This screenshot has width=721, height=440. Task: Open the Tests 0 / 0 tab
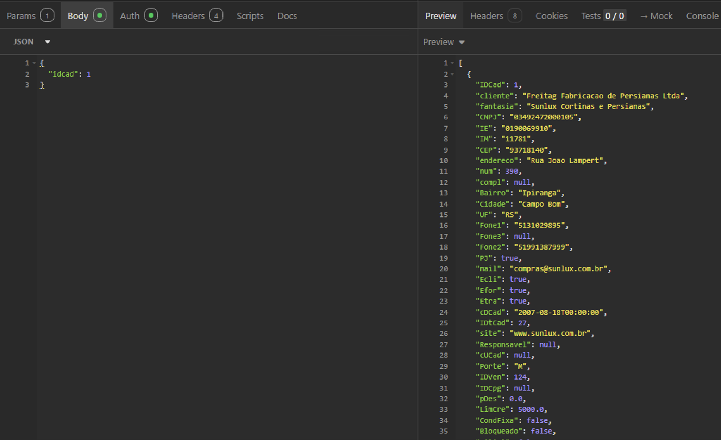[x=603, y=16]
